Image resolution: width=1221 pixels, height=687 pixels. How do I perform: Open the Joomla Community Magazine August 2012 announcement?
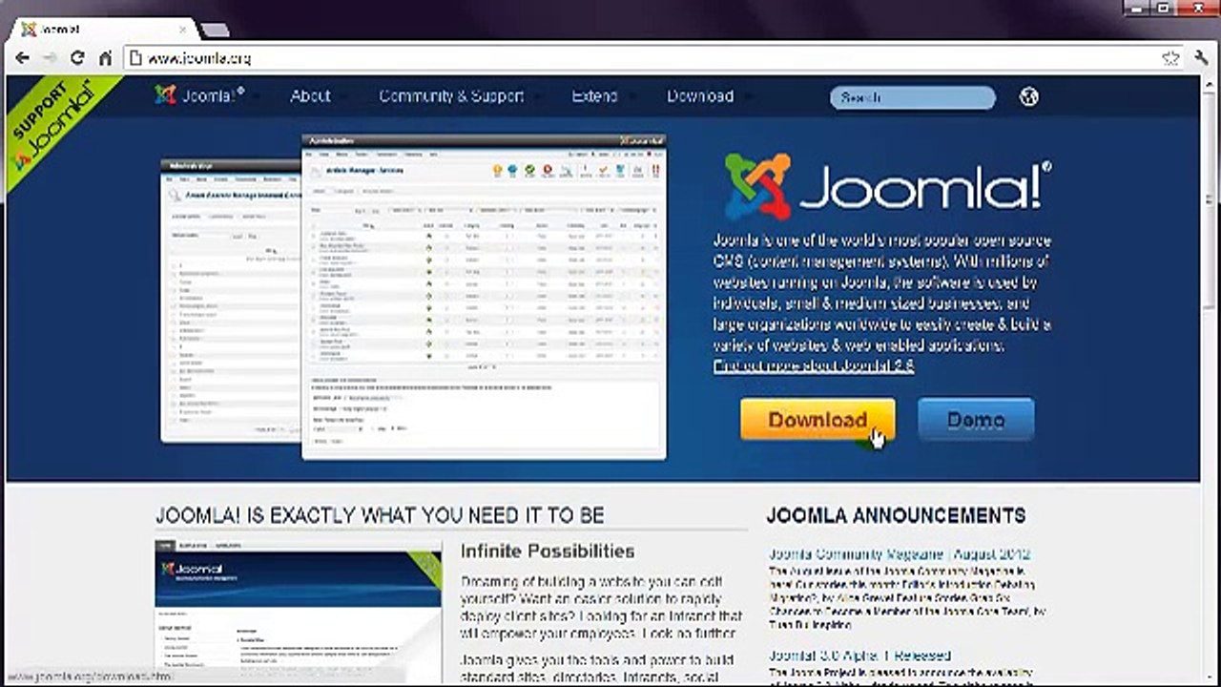(x=900, y=553)
